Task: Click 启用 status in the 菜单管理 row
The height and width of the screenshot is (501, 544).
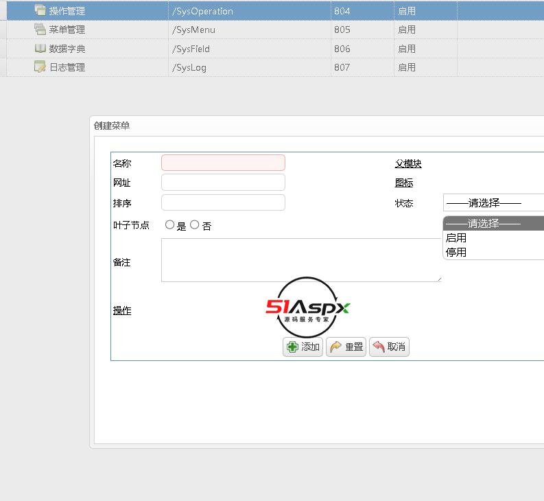Action: (x=407, y=30)
